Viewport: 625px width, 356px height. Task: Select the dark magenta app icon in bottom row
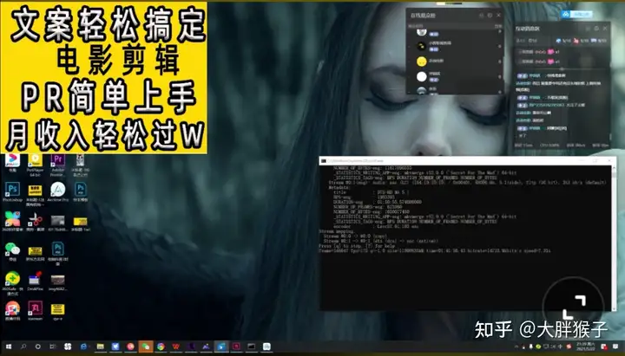[x=35, y=309]
